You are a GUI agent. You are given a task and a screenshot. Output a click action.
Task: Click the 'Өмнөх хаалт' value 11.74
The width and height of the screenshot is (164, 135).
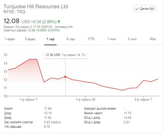[128, 113]
